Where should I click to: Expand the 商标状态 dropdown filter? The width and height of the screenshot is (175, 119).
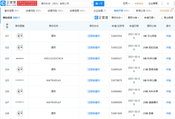(117, 17)
